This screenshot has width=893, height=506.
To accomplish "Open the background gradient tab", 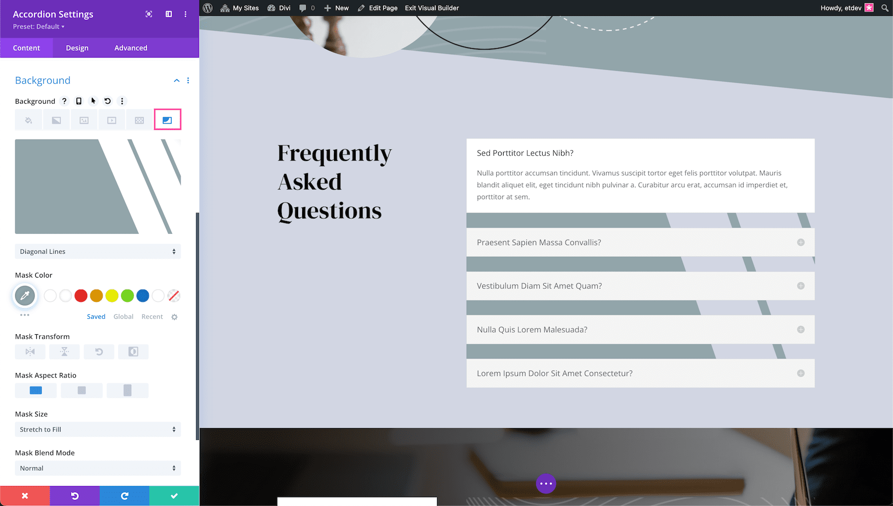I will [56, 119].
